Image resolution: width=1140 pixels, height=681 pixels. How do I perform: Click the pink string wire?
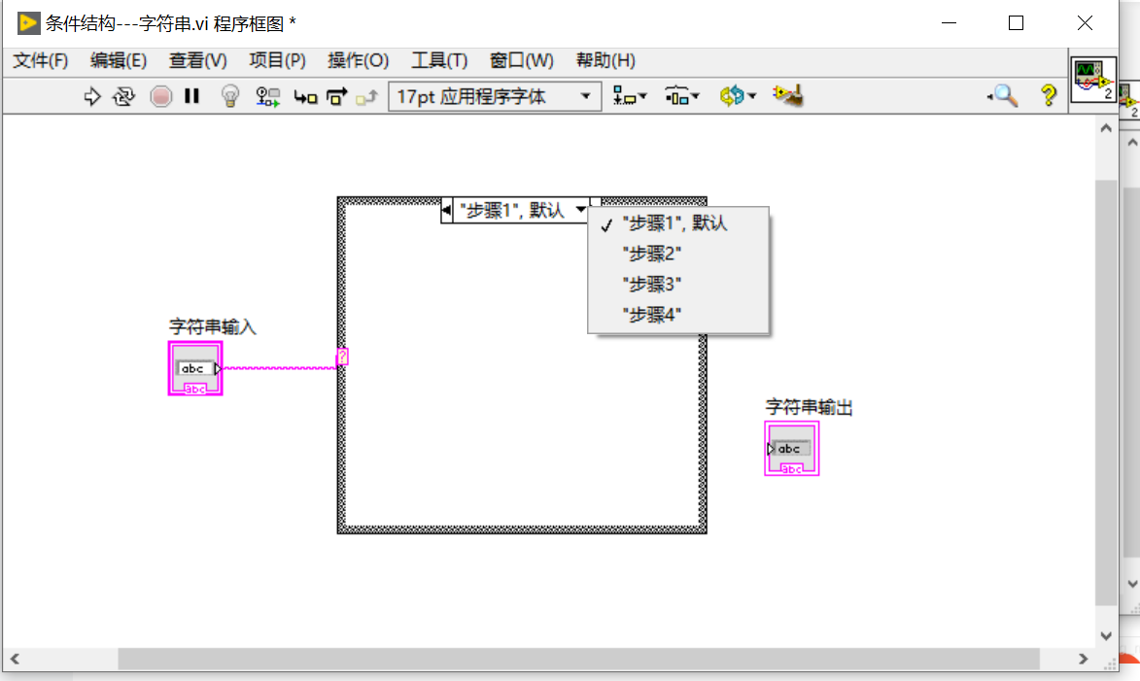point(280,368)
